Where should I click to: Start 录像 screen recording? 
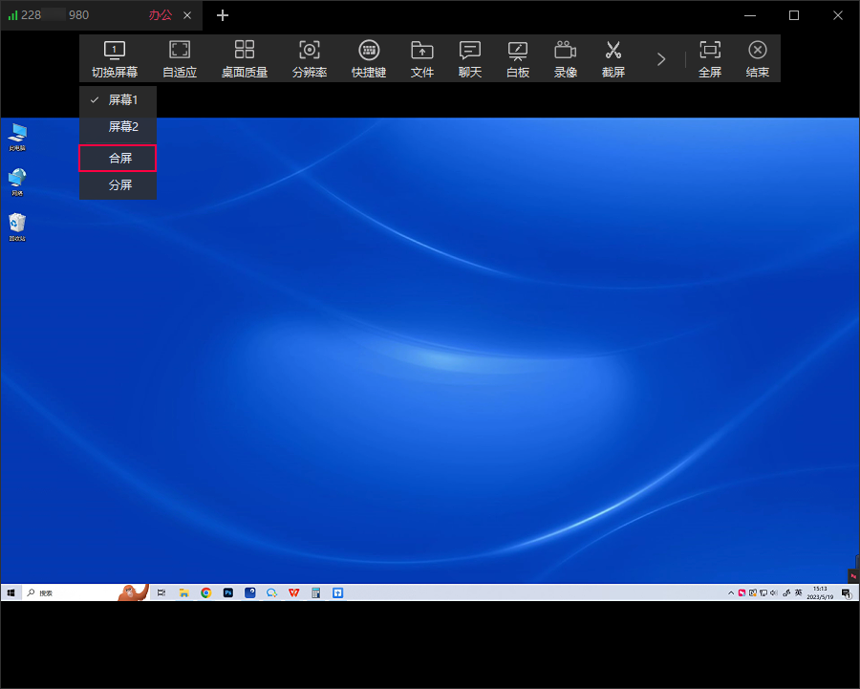565,59
